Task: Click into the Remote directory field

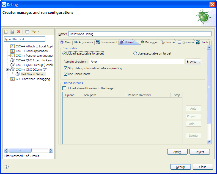Action: [x=136, y=62]
